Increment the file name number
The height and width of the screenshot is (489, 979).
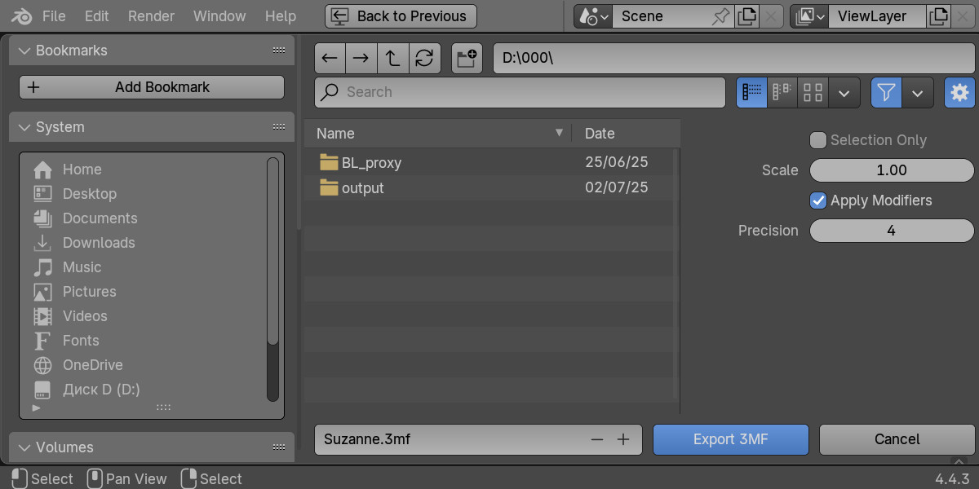click(x=624, y=439)
